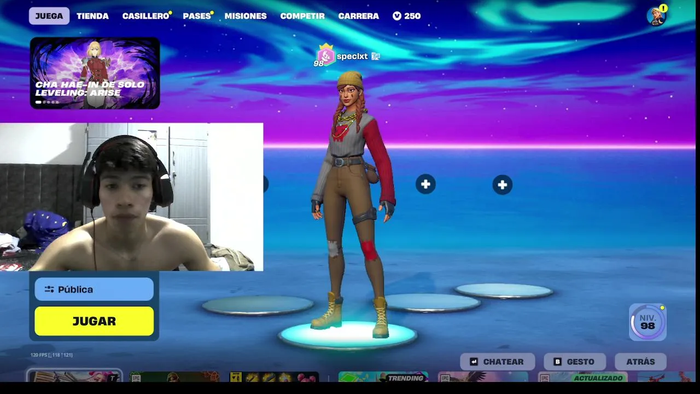This screenshot has height=394, width=700.
Task: Open the JUEGA tab
Action: point(49,16)
